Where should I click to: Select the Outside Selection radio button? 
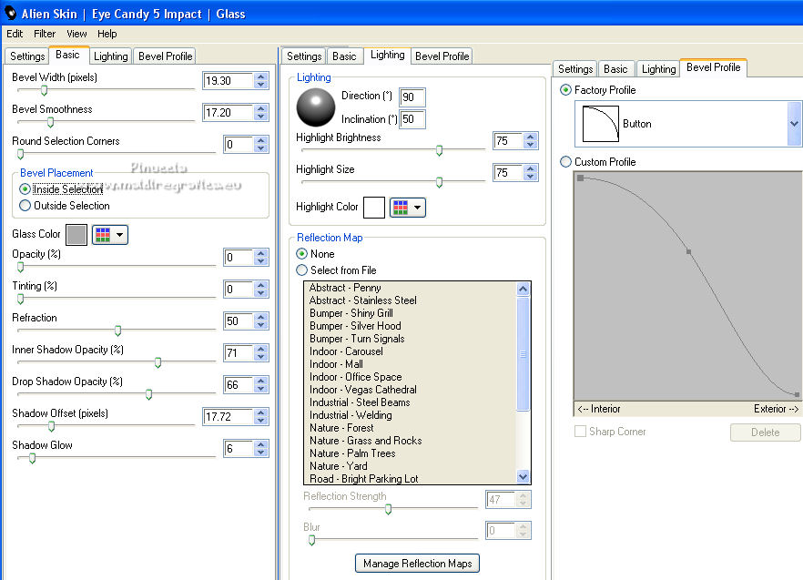pyautogui.click(x=25, y=206)
